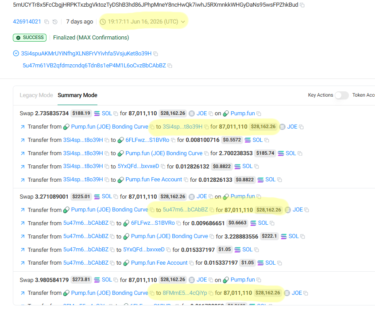
Task: Copy Pump.fun Fee Account address in 5u47m6...bCAbBZ row
Action: click(x=191, y=263)
